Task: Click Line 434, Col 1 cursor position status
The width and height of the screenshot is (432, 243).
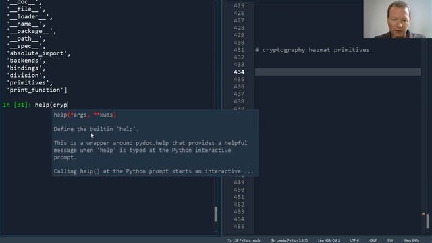Action: 329,240
